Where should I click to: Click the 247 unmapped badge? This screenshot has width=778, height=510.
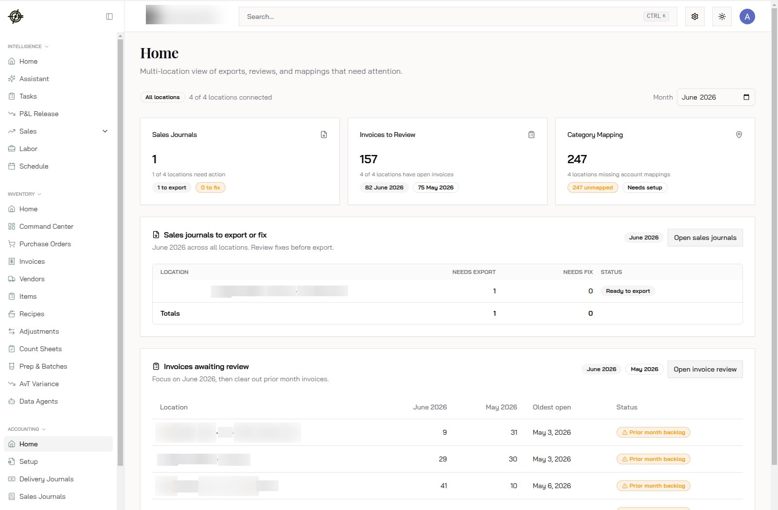pyautogui.click(x=593, y=187)
